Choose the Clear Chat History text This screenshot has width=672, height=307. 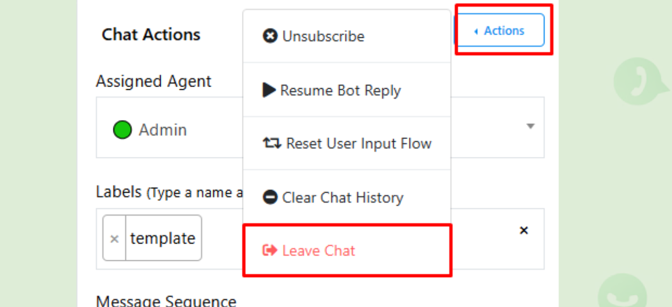[x=343, y=197]
